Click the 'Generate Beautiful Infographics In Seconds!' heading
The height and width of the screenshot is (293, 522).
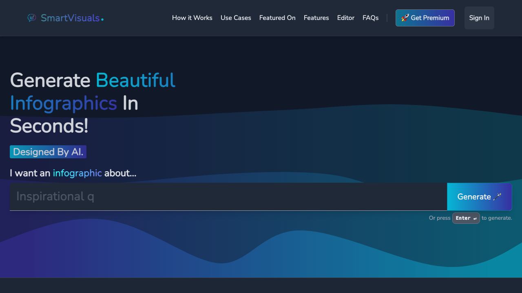[x=93, y=103]
